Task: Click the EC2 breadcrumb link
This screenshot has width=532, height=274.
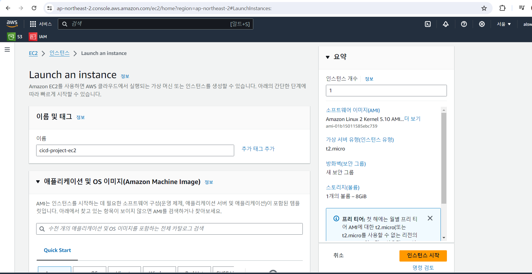Action: tap(33, 53)
